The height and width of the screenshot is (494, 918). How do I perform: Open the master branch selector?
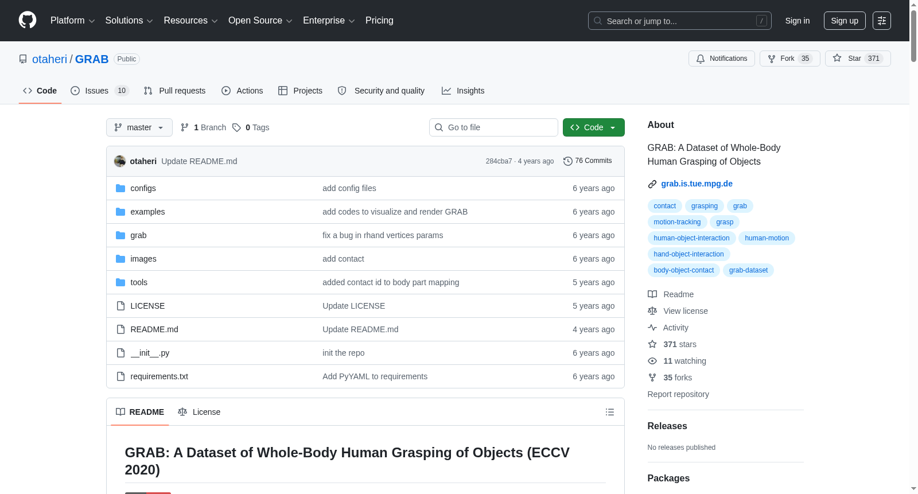[x=139, y=127]
